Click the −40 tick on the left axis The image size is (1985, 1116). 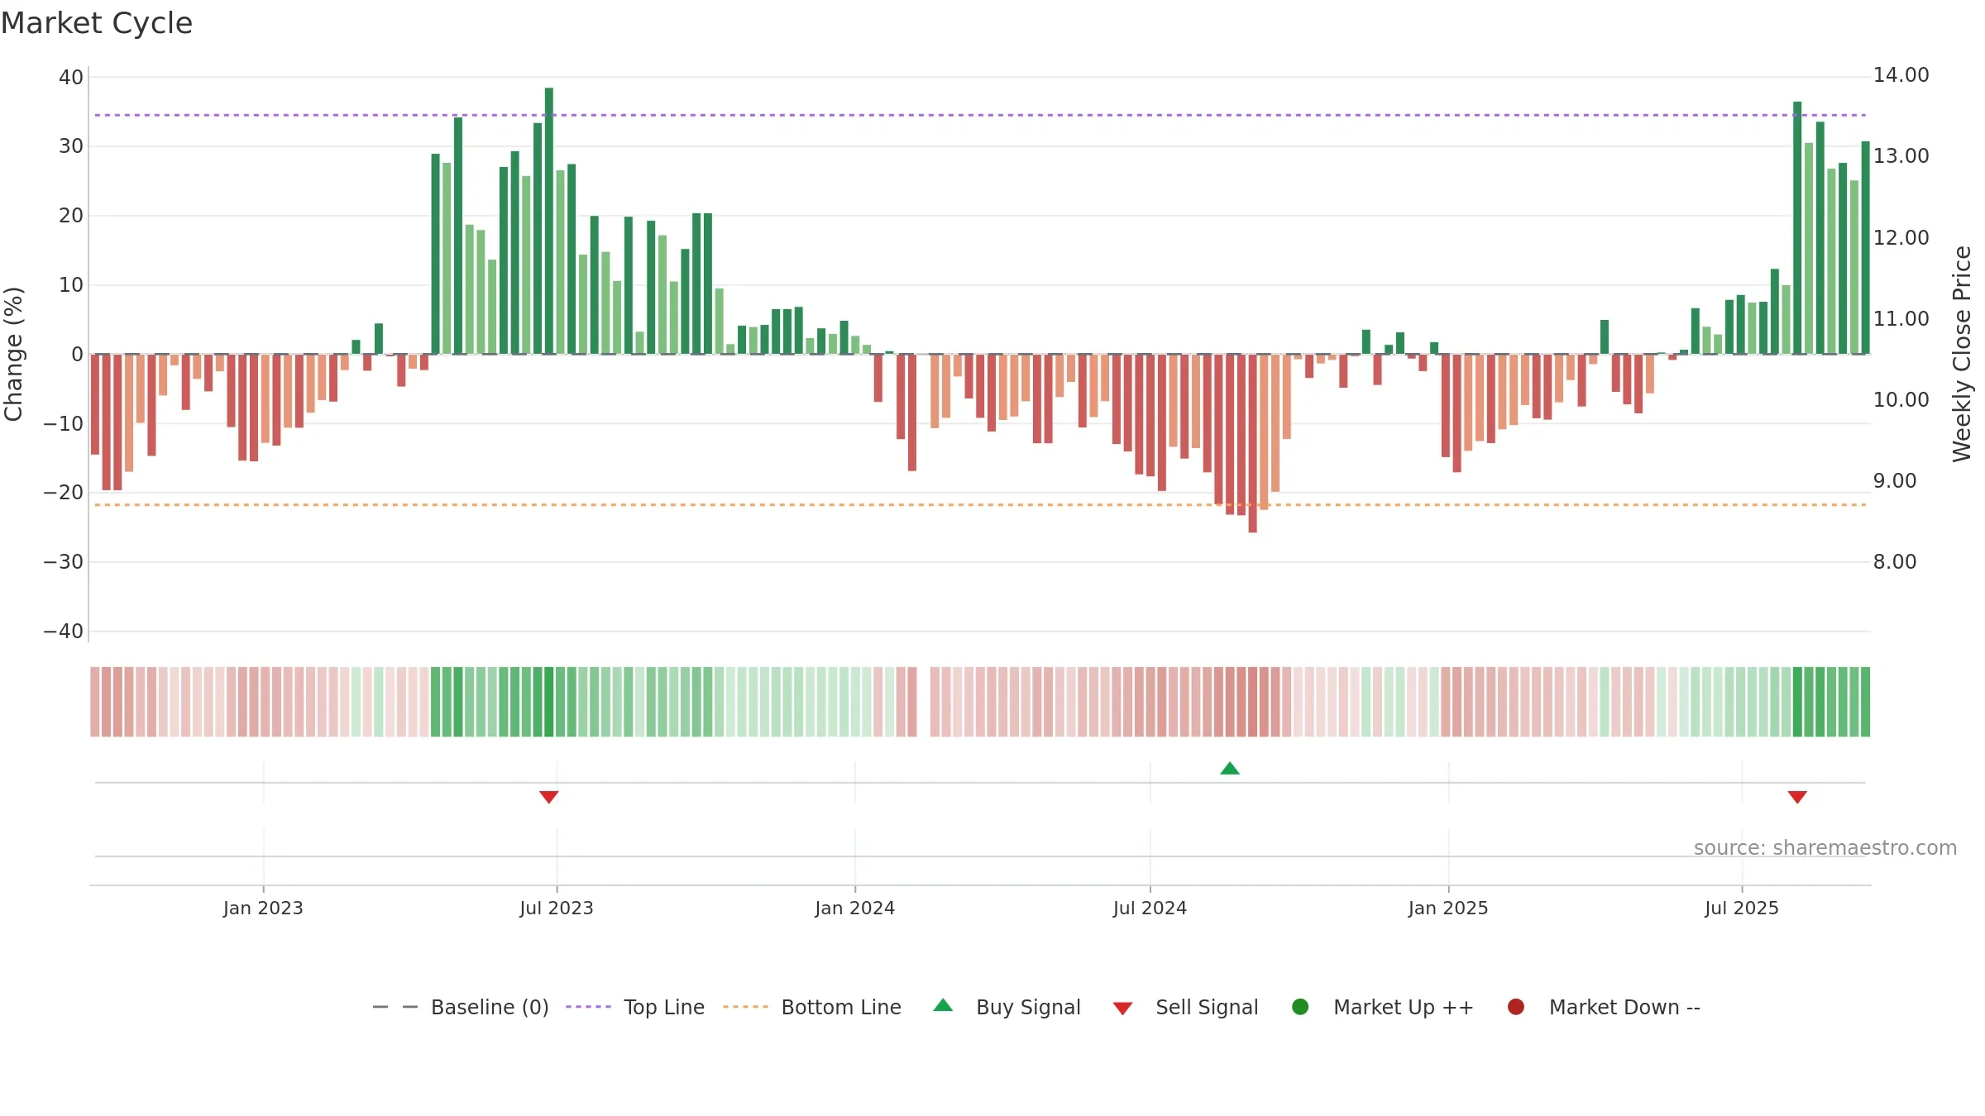pyautogui.click(x=64, y=632)
